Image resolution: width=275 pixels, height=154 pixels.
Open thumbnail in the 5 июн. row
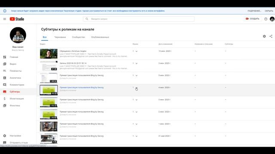(49, 78)
